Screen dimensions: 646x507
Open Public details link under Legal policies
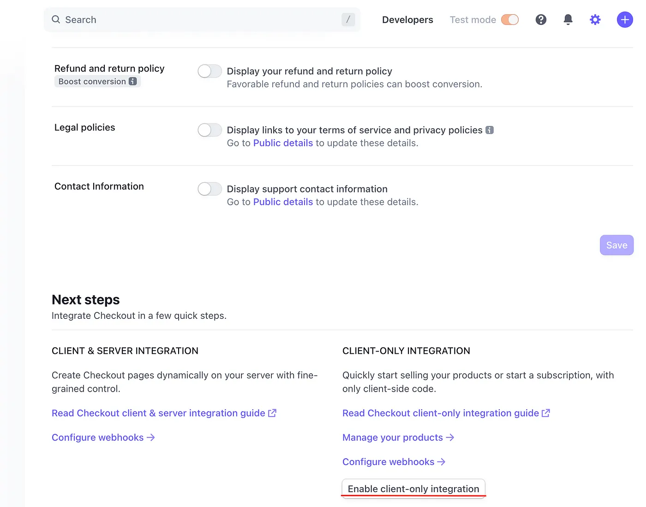(x=283, y=143)
